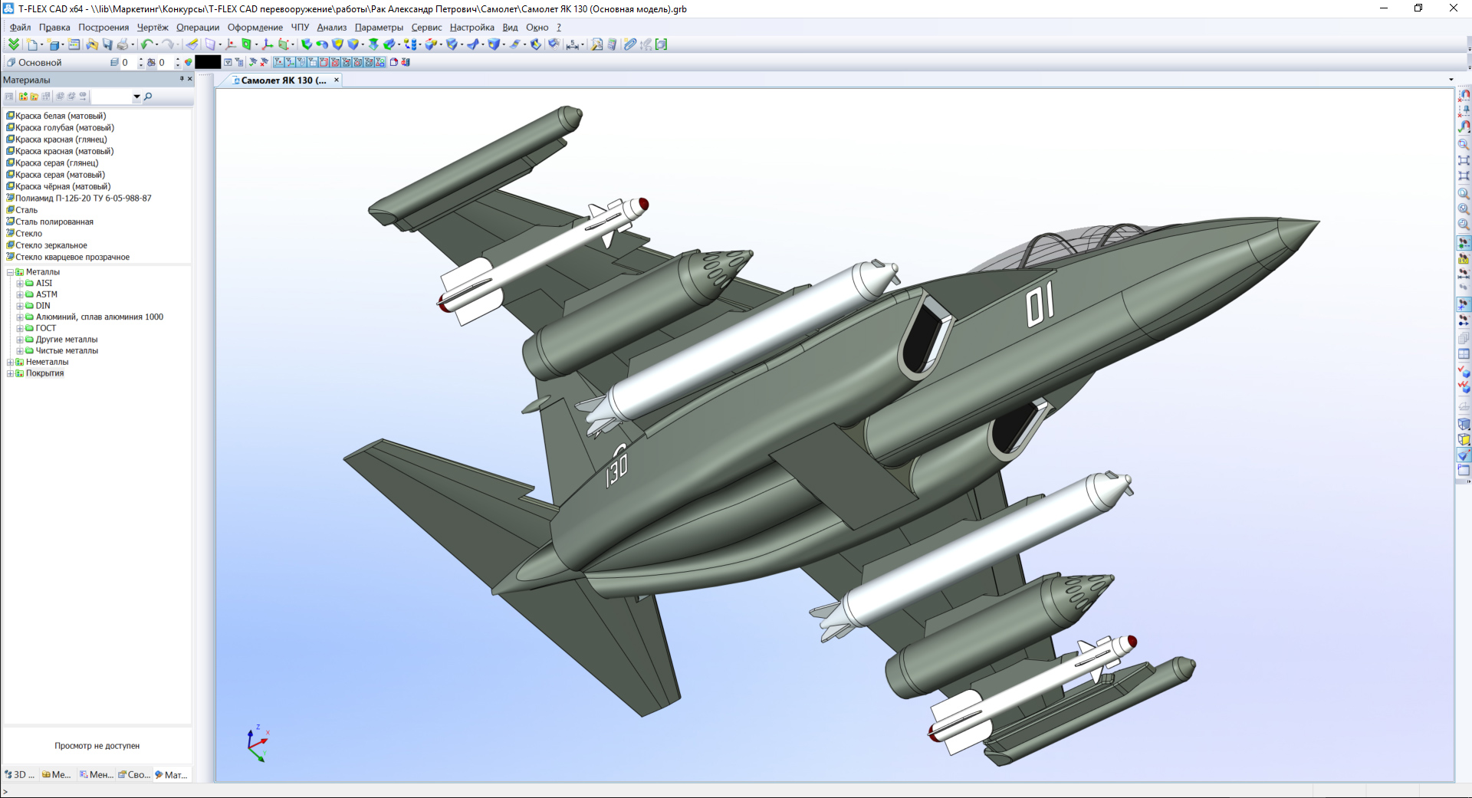This screenshot has height=798, width=1472.
Task: Select Стекло кварцевое прозрачное material
Action: [x=73, y=258]
